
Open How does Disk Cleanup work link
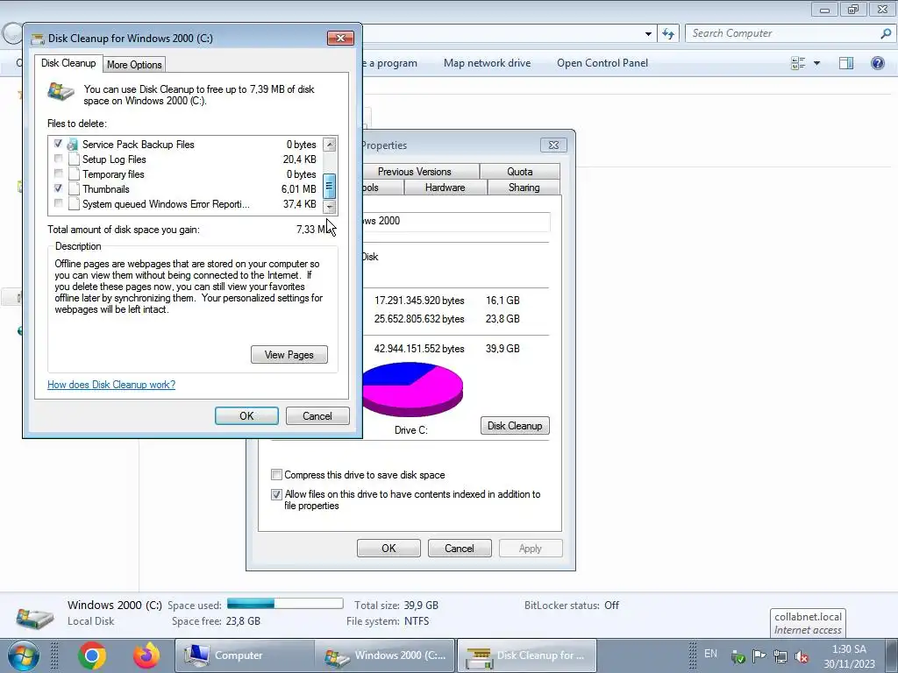pyautogui.click(x=111, y=385)
